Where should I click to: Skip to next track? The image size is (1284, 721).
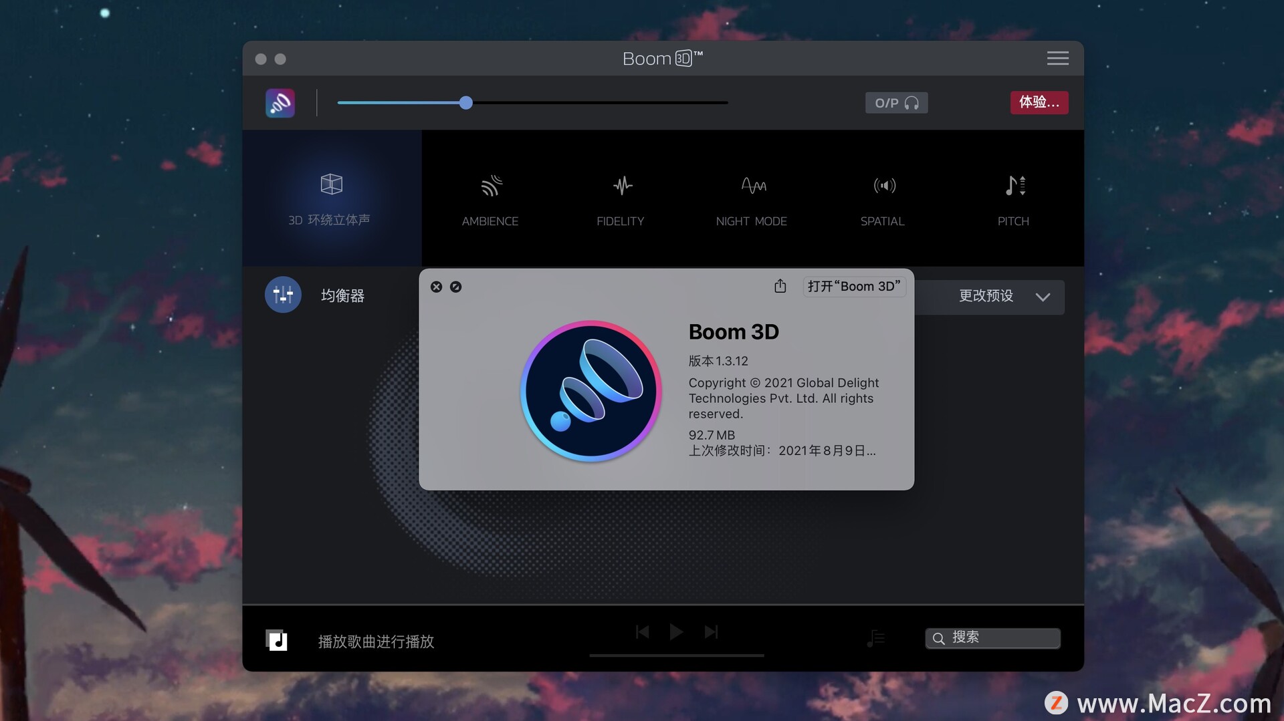(x=711, y=632)
